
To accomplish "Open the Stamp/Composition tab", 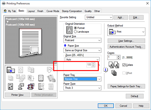I will point(72,11).
